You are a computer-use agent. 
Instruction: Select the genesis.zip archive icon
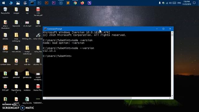27,75
